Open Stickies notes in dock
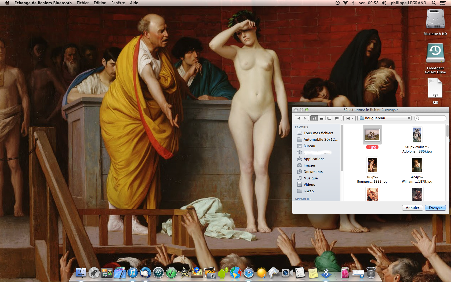Viewport: 451px width, 282px height. click(x=313, y=273)
